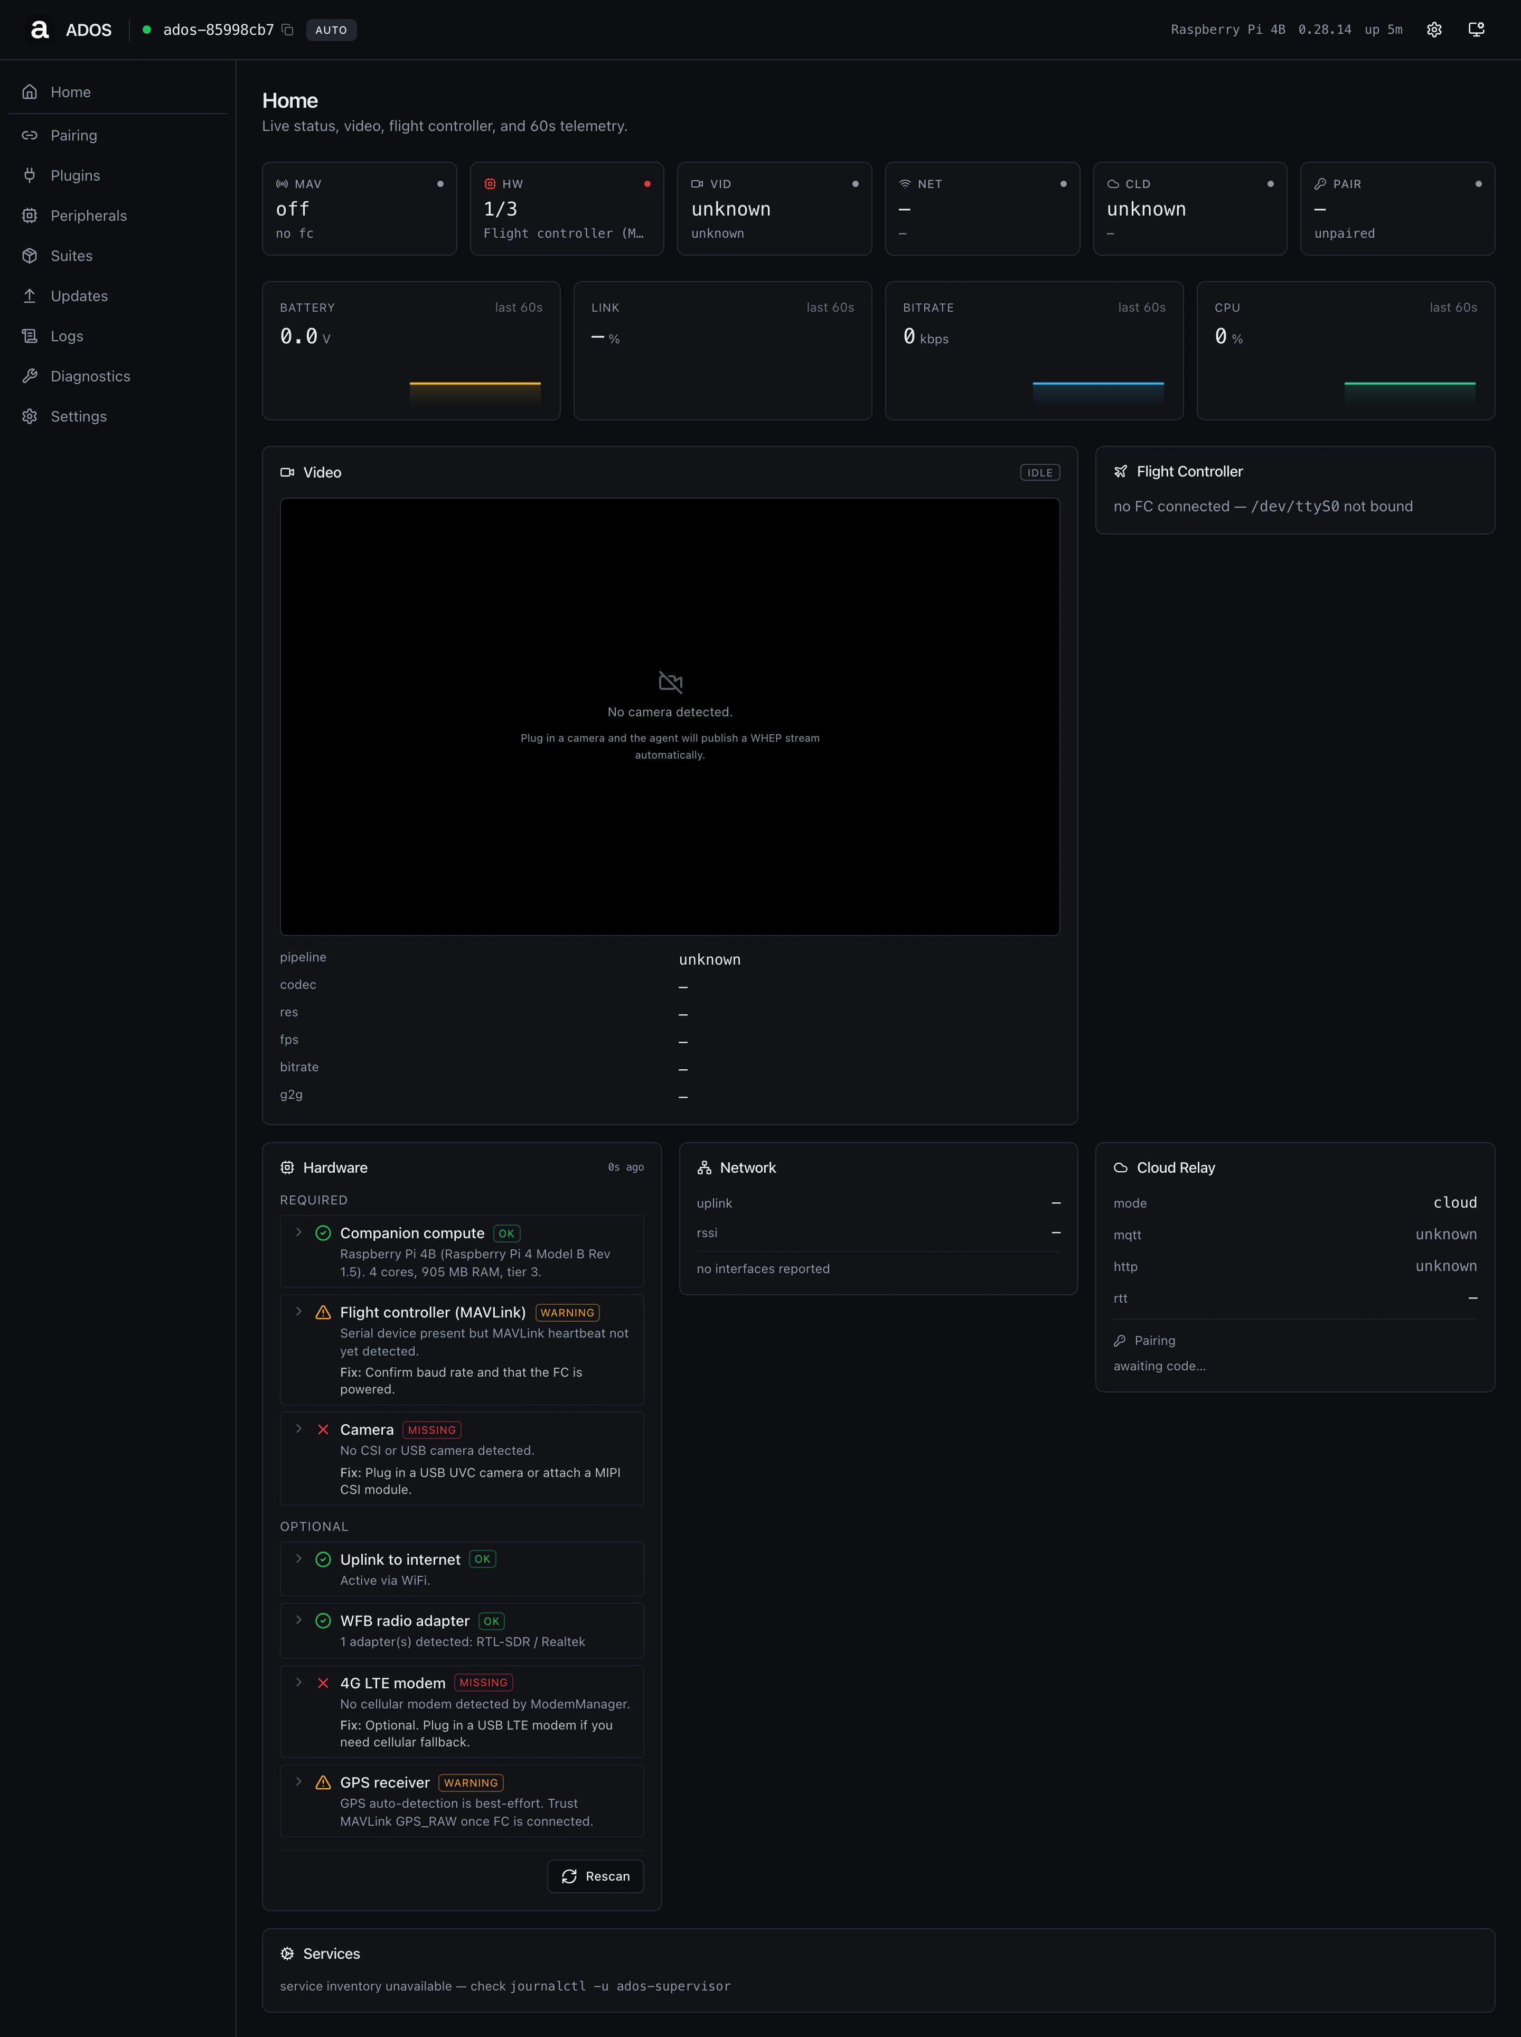
Task: Select the BATTERY 0.0 V metric card
Action: [x=411, y=351]
